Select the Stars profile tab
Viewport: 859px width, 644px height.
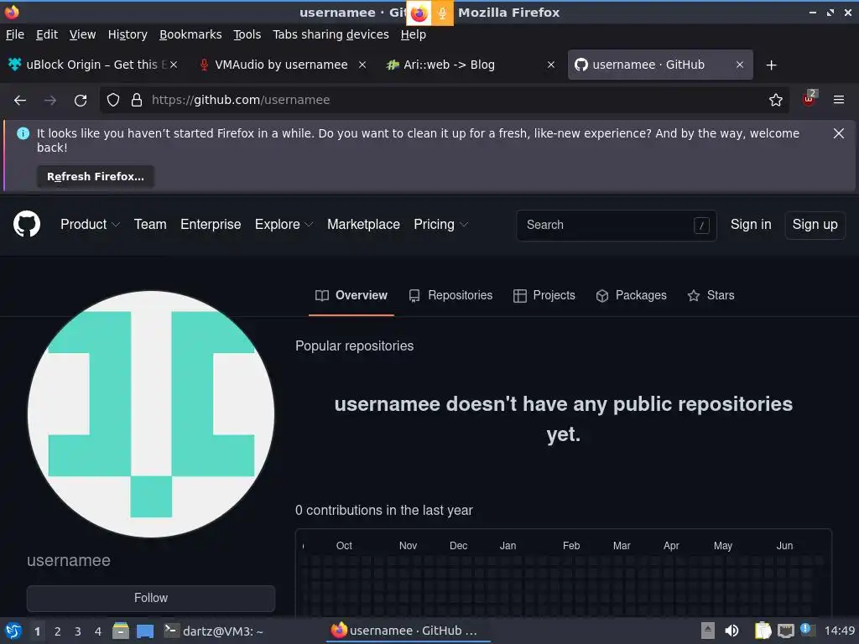click(x=711, y=296)
